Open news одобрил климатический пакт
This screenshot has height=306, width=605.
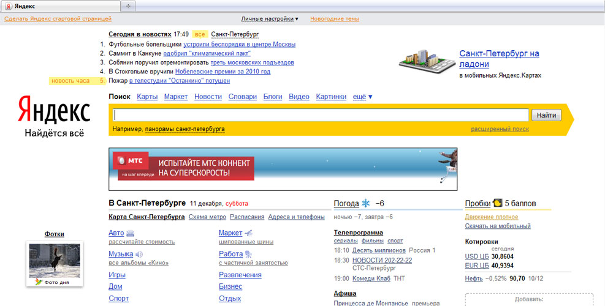[207, 54]
